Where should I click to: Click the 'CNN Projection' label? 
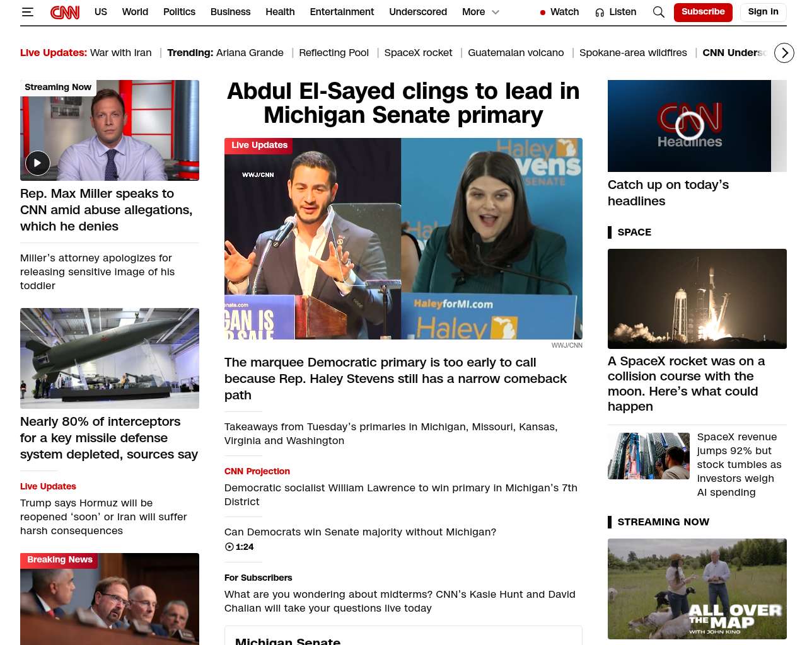(257, 471)
